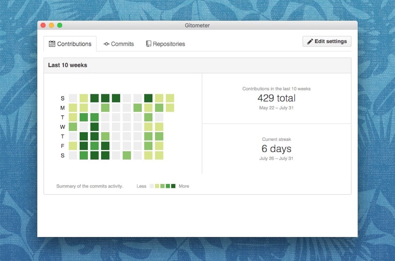Switch to the Commits tab

(x=122, y=44)
